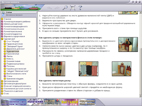Image resolution: width=142 pixels, height=106 pixels.
Task: Select Хранение игрушек article
Action: tap(15, 79)
